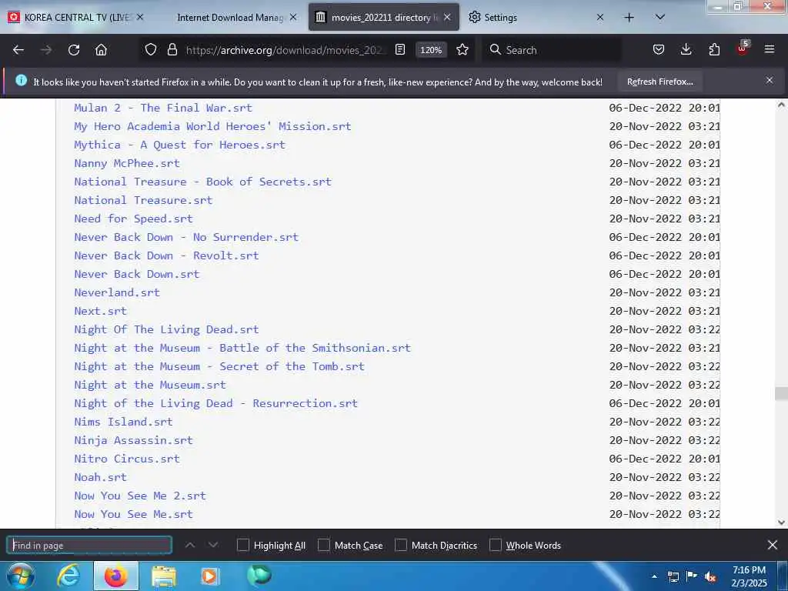Jump to previous find result arrow
Image resolution: width=788 pixels, height=591 pixels.
tap(190, 545)
